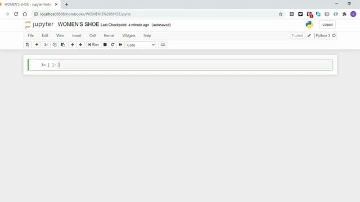Save and checkpoint the notebook
The width and height of the screenshot is (360, 202).
pyautogui.click(x=28, y=45)
